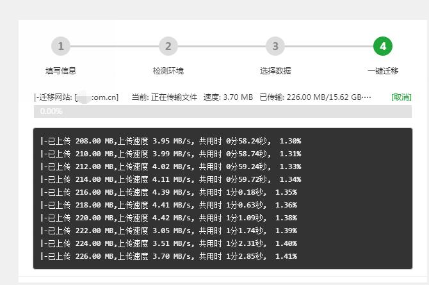The image size is (429, 285).
Task: Click step 1 circle icon
Action: coord(61,46)
